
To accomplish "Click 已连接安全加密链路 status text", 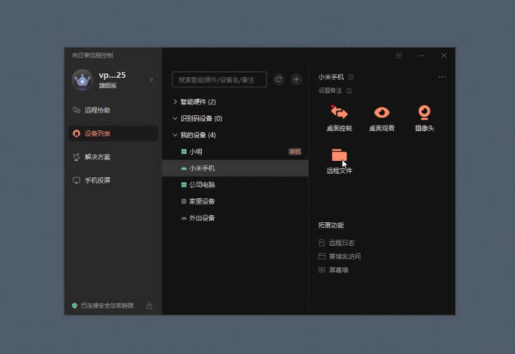I will pyautogui.click(x=107, y=305).
